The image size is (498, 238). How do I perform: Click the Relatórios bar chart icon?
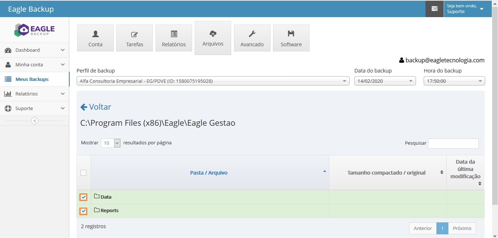click(8, 94)
